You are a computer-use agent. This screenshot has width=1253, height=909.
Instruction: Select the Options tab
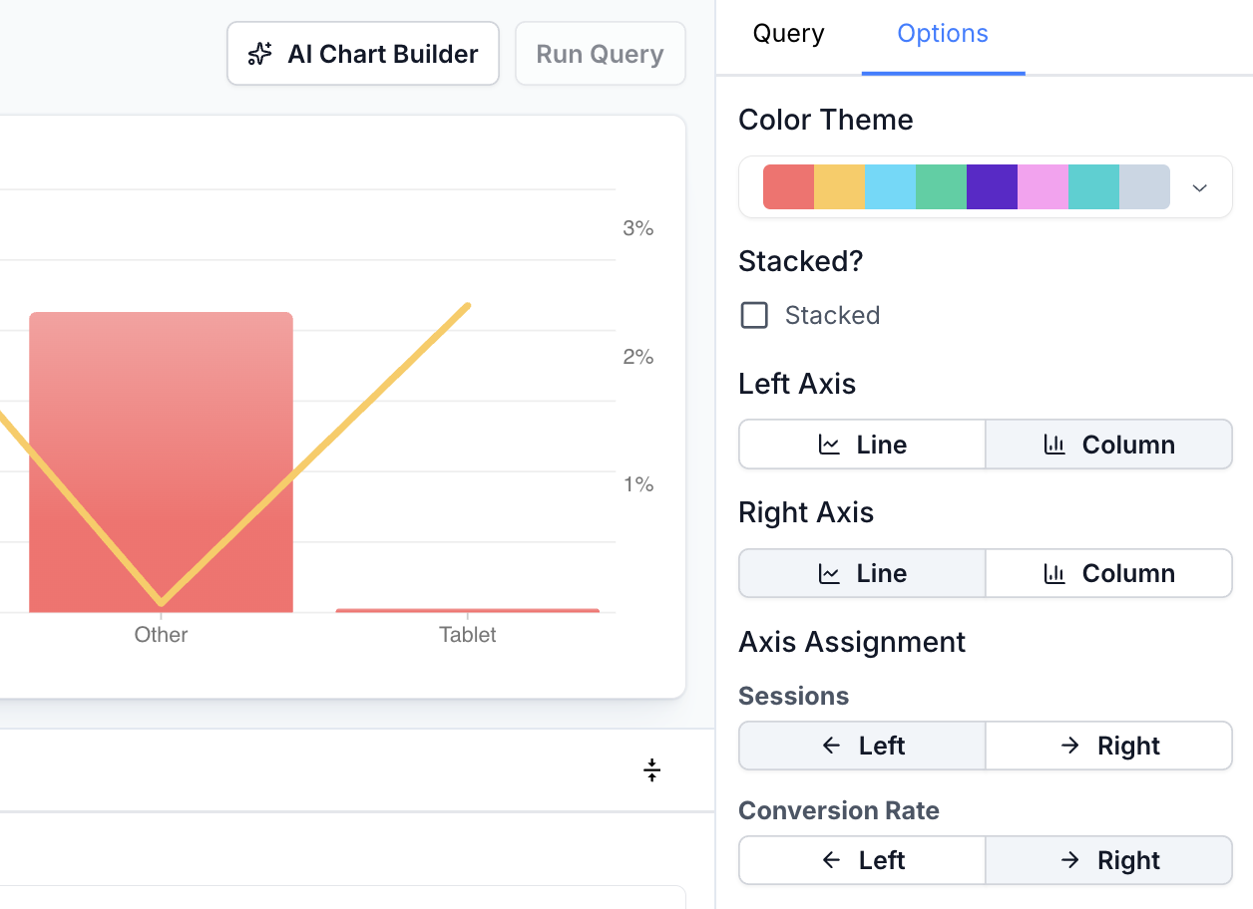point(943,34)
